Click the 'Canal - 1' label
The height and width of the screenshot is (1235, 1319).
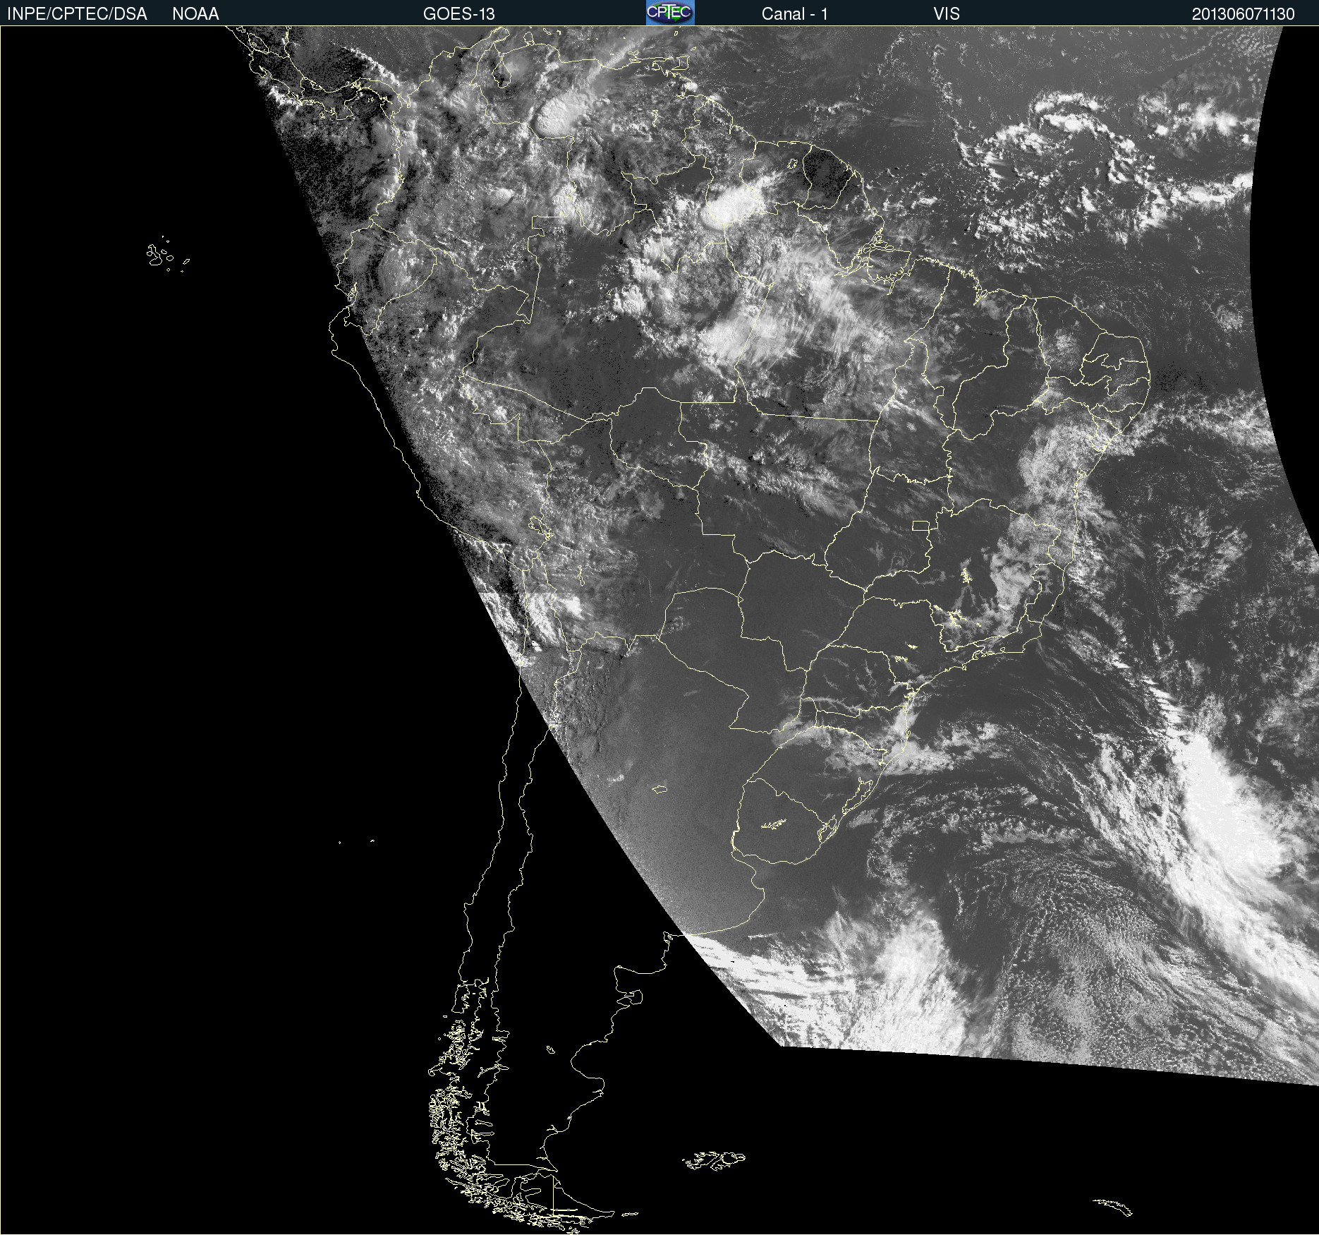click(x=794, y=14)
